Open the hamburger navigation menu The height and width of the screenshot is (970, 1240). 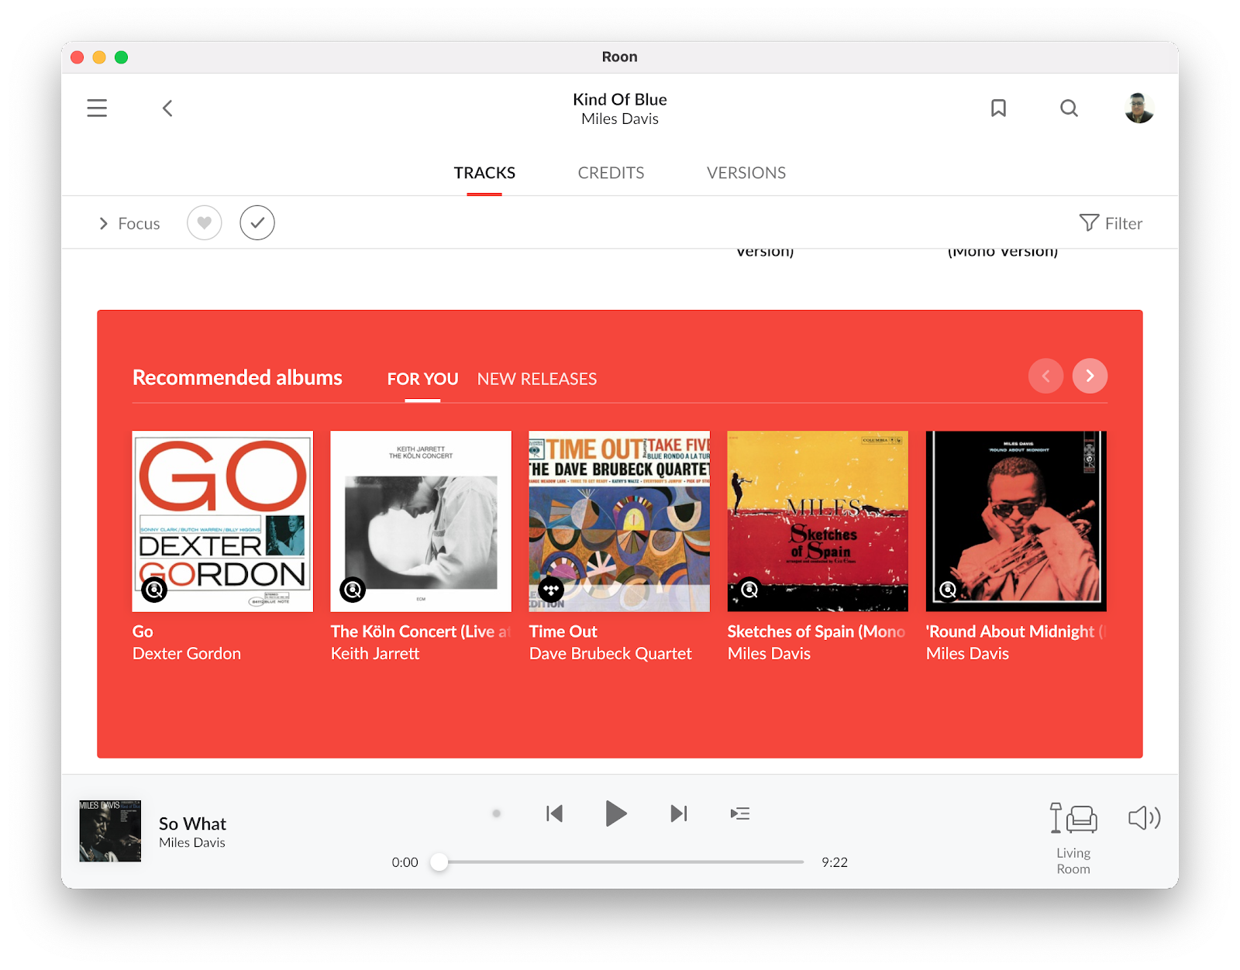click(x=97, y=108)
